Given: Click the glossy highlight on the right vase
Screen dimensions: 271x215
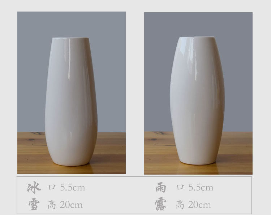Looking at the screenshot, I should [196, 69].
